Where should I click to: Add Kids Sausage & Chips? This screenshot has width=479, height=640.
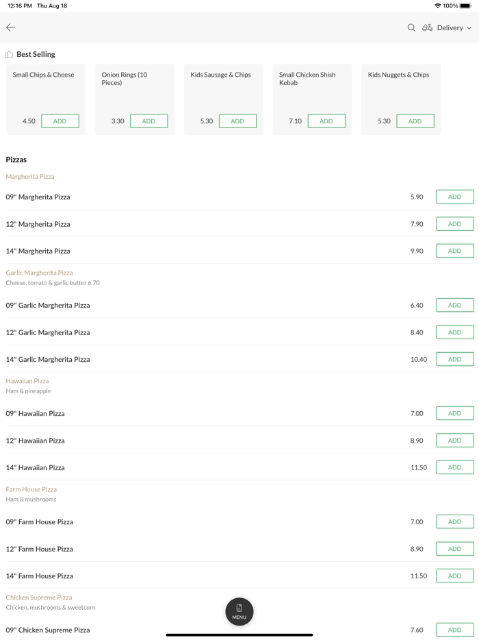(x=237, y=121)
